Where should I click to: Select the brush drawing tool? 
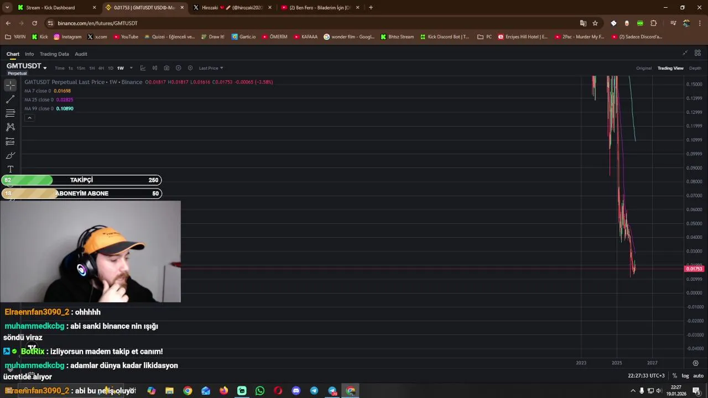(x=10, y=155)
